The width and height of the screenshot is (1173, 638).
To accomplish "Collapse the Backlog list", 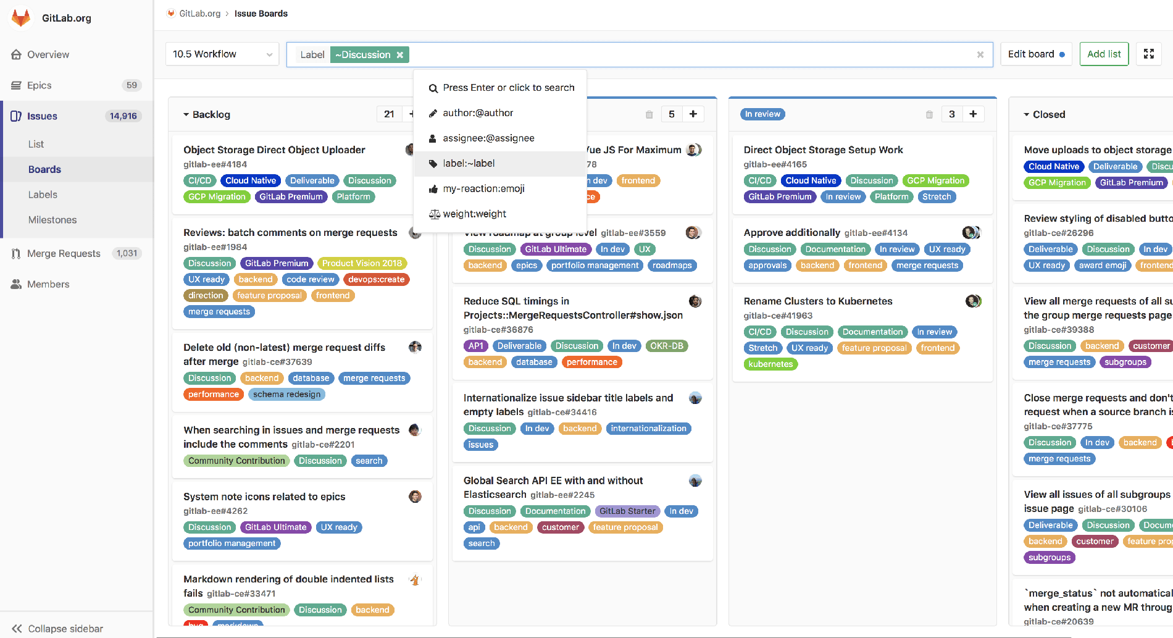I will click(x=186, y=114).
